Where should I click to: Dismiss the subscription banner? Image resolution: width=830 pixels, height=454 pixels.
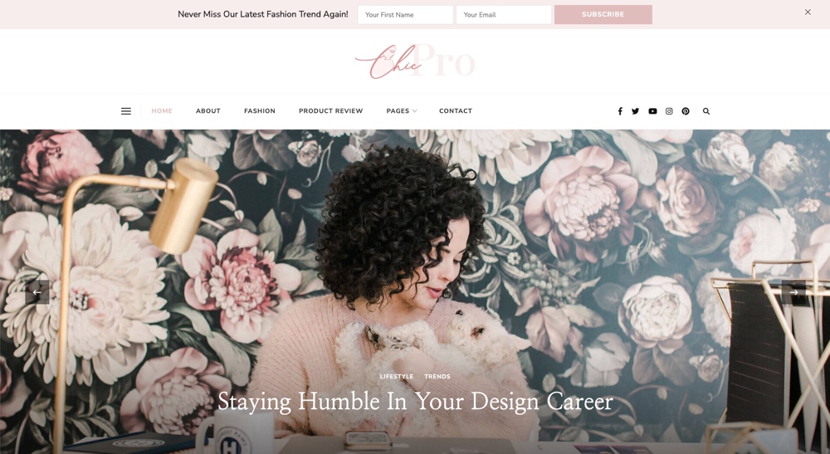808,12
